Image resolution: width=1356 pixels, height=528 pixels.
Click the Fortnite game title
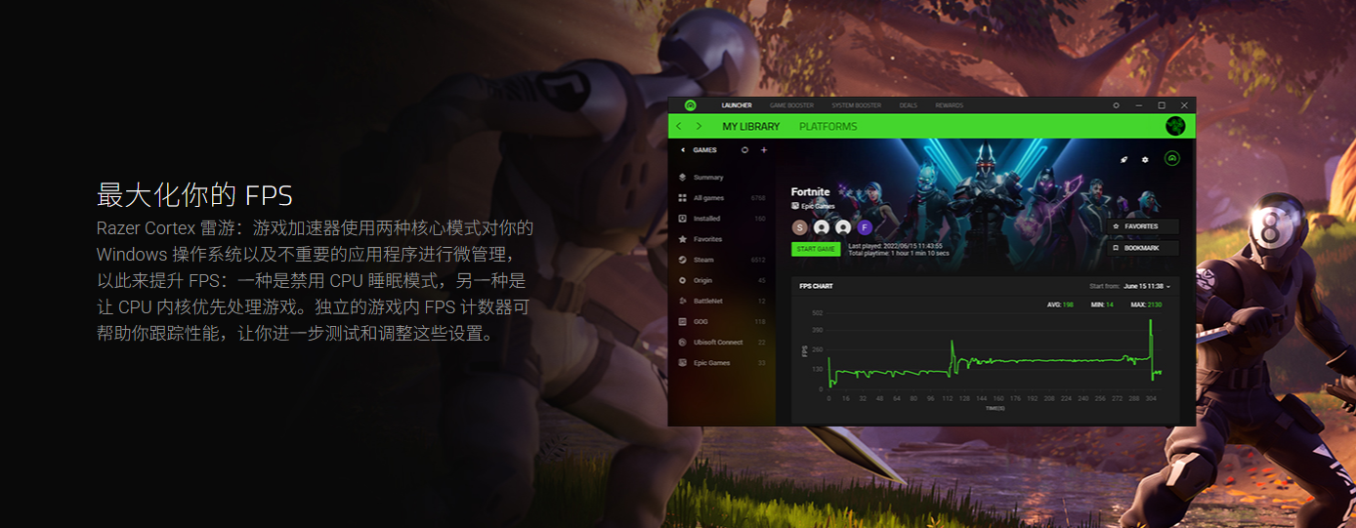[x=810, y=192]
